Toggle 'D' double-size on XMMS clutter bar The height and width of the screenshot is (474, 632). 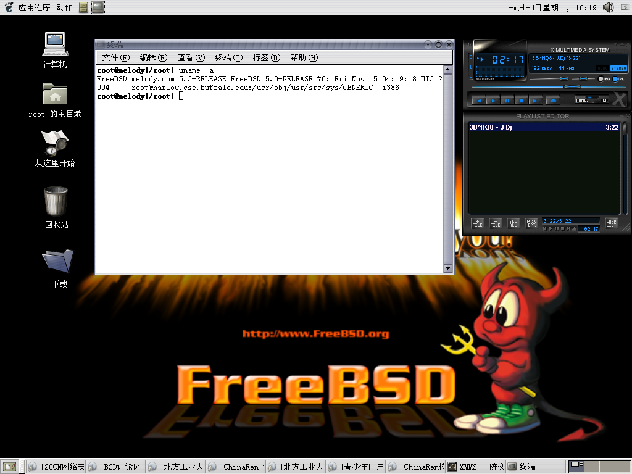[470, 72]
